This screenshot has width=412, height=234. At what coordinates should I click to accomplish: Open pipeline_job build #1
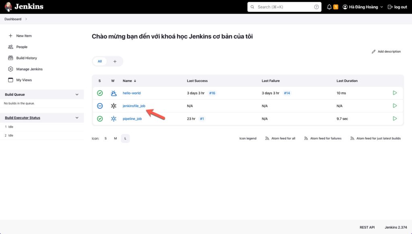click(x=202, y=119)
